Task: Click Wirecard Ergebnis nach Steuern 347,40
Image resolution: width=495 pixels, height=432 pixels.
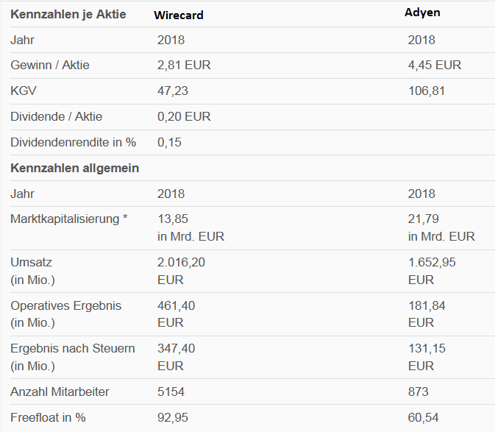Action: [x=176, y=349]
